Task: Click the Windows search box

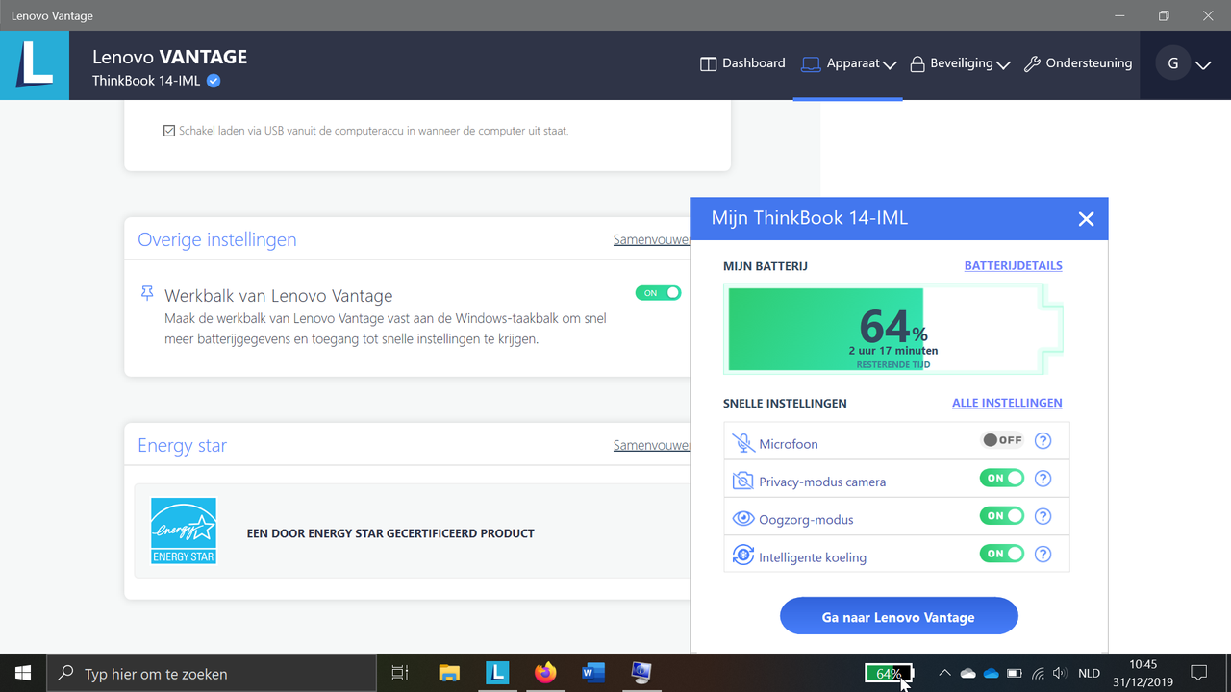Action: [212, 674]
